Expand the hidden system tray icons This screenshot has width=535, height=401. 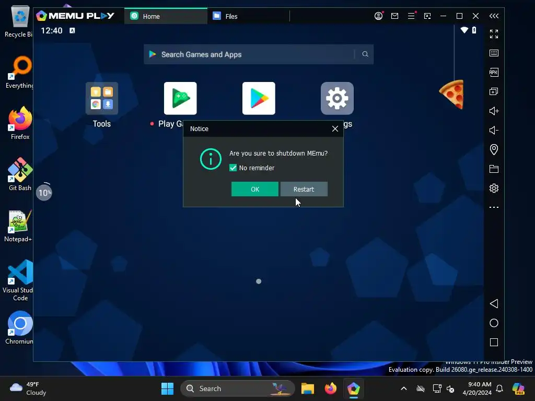coord(404,388)
